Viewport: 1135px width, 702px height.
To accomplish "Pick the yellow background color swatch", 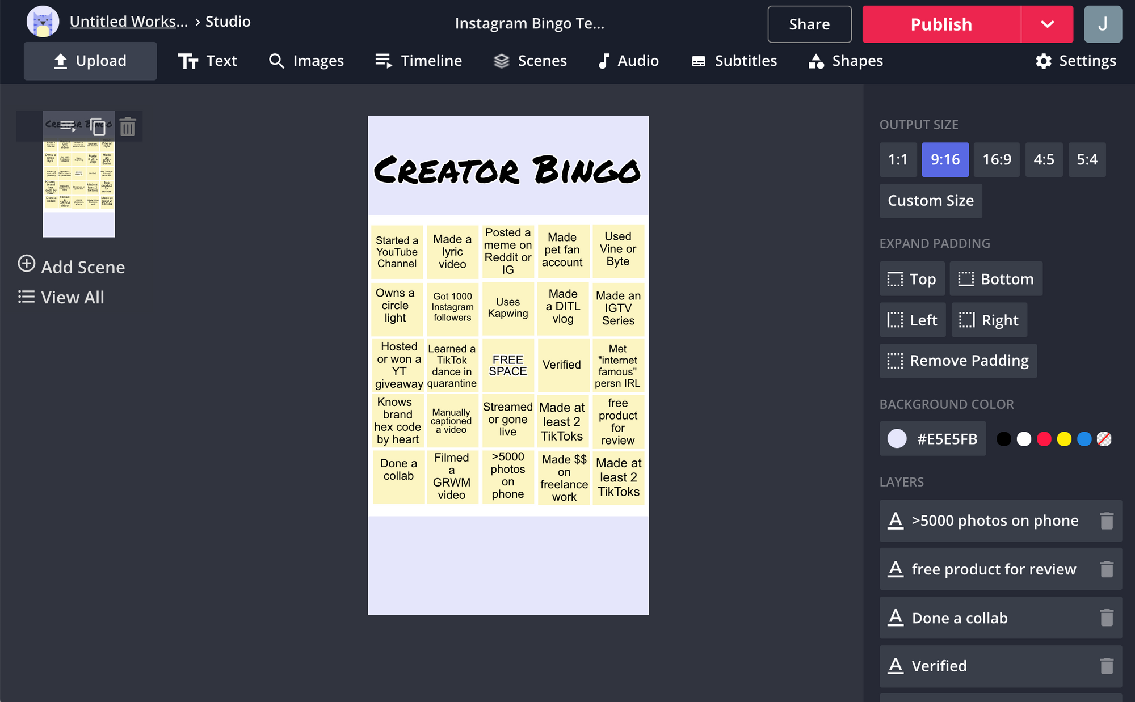I will 1064,439.
